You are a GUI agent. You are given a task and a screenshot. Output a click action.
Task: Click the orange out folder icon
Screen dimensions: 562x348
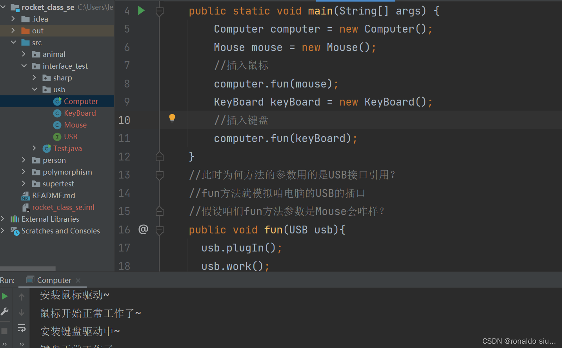coord(25,31)
